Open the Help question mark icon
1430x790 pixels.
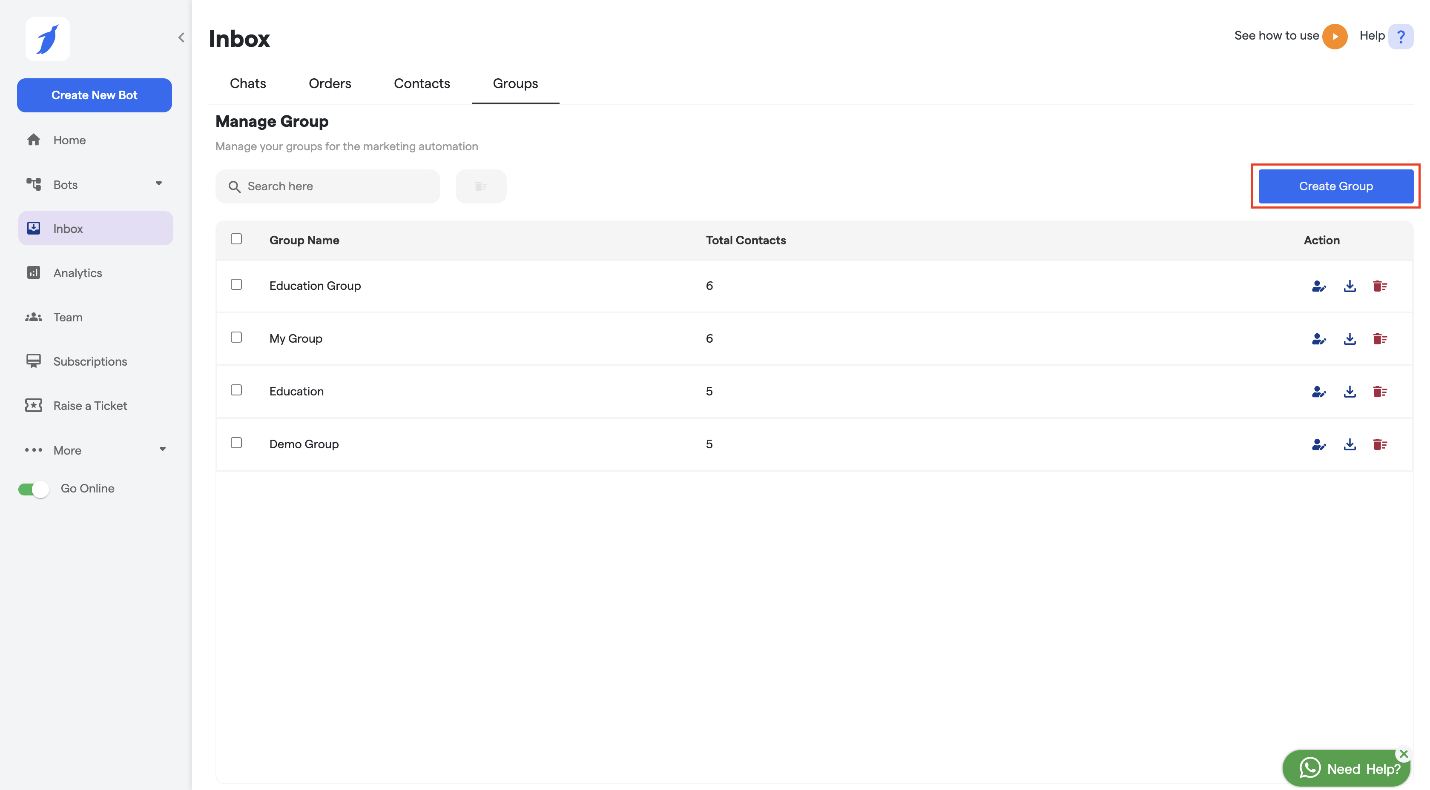(x=1401, y=37)
